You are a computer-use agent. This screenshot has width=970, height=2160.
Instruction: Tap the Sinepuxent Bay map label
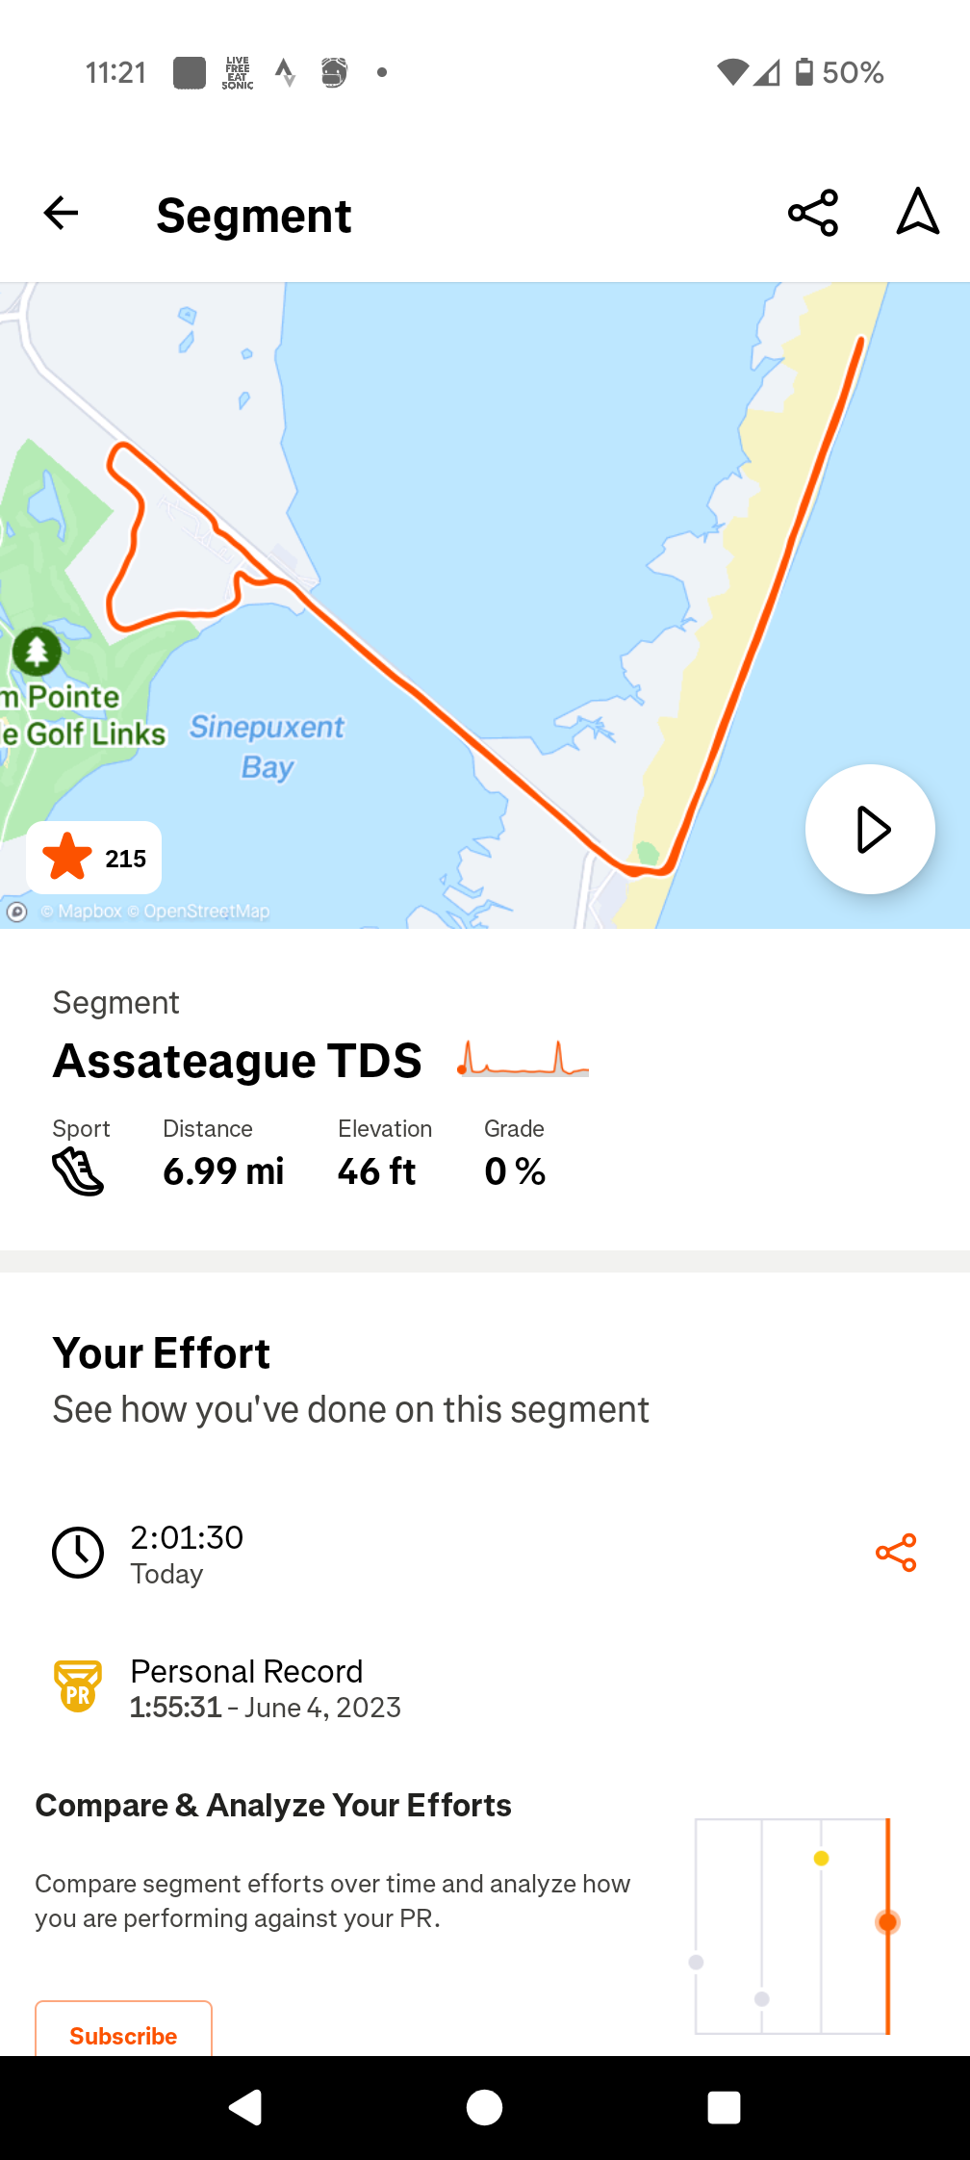point(267,746)
